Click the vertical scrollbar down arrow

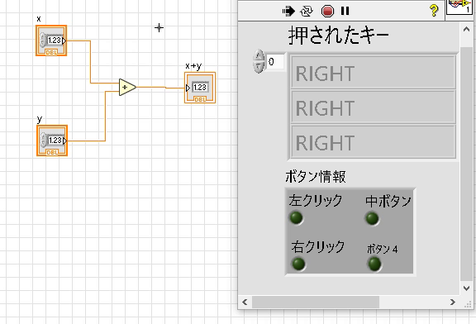pos(466,288)
